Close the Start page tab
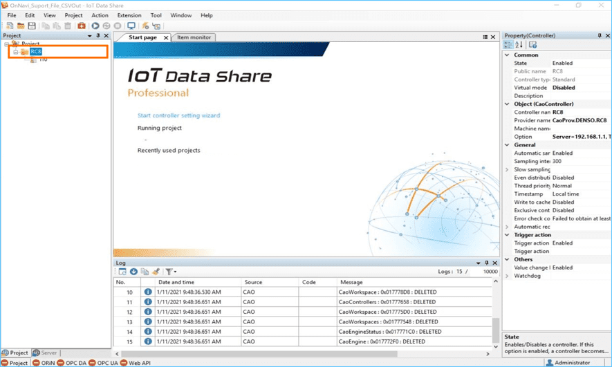Screen dimensions: 612x367 (x=166, y=38)
